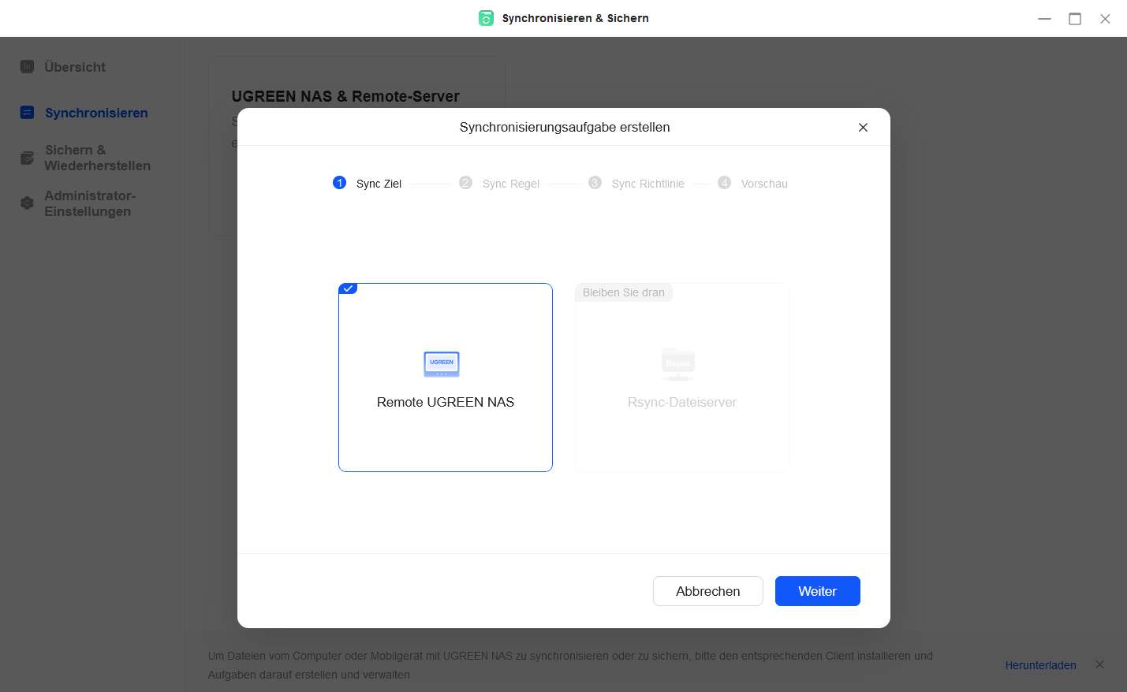Click the dialog title Synchronisierungsaufgabe erstellen

pyautogui.click(x=565, y=127)
